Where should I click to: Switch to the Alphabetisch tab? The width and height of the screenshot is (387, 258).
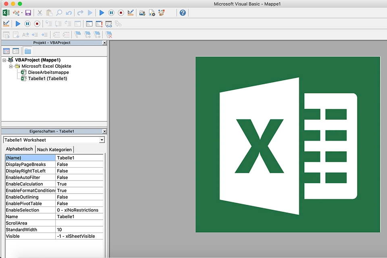(19, 149)
